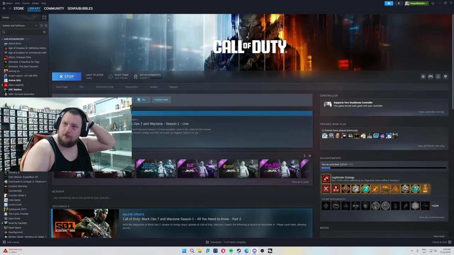Open Steam announcements megaphone button
Image resolution: width=454 pixels, height=255 pixels.
pos(389,3)
